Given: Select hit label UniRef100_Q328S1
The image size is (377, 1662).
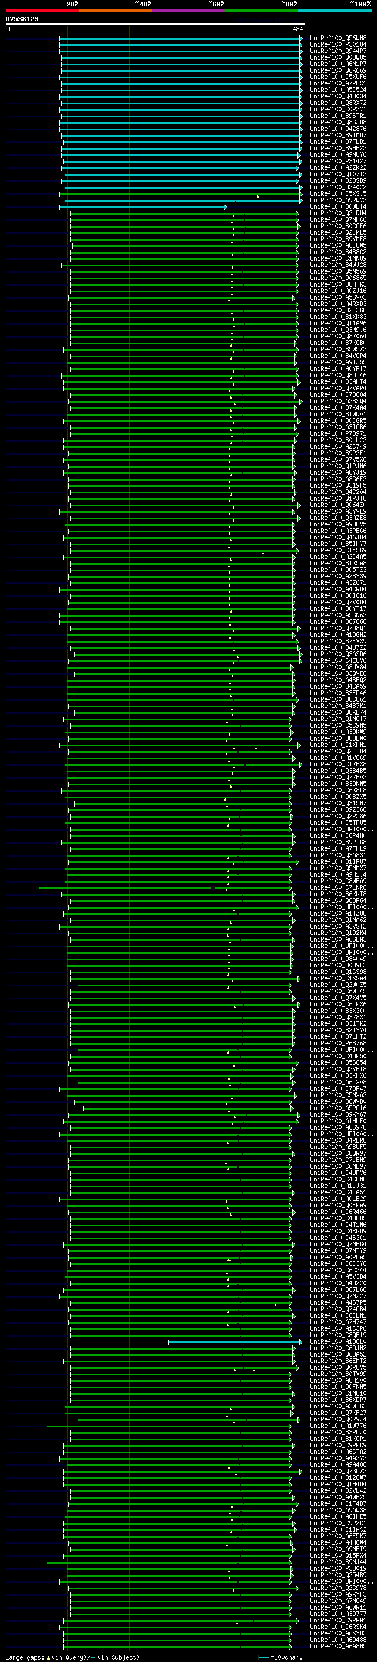Looking at the screenshot, I should point(338,1017).
